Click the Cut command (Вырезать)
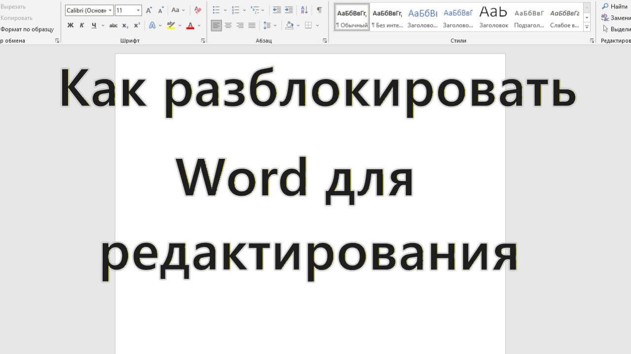 13,6
